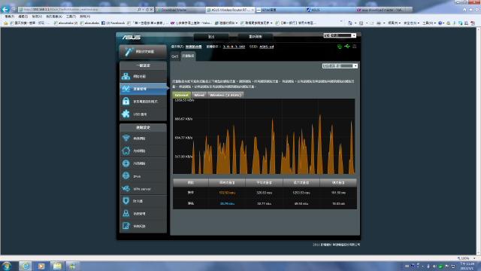Click the operation mode link in header

[x=194, y=47]
